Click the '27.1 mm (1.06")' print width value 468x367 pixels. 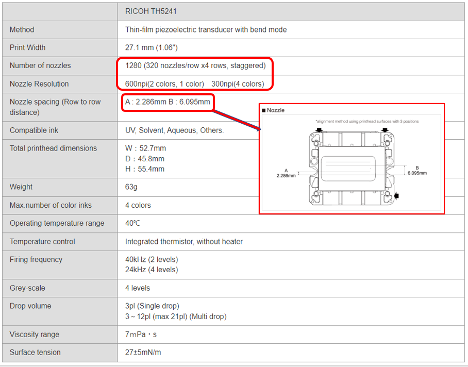click(151, 47)
